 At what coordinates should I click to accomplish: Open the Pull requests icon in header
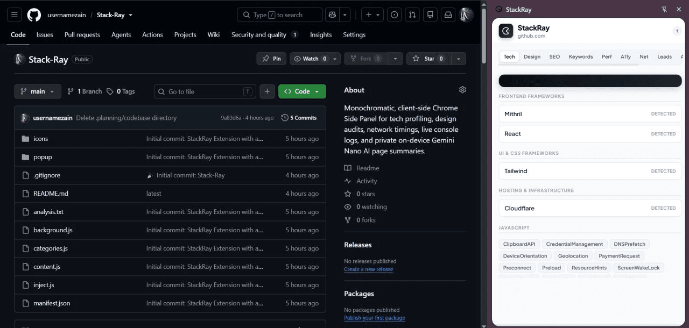[412, 15]
